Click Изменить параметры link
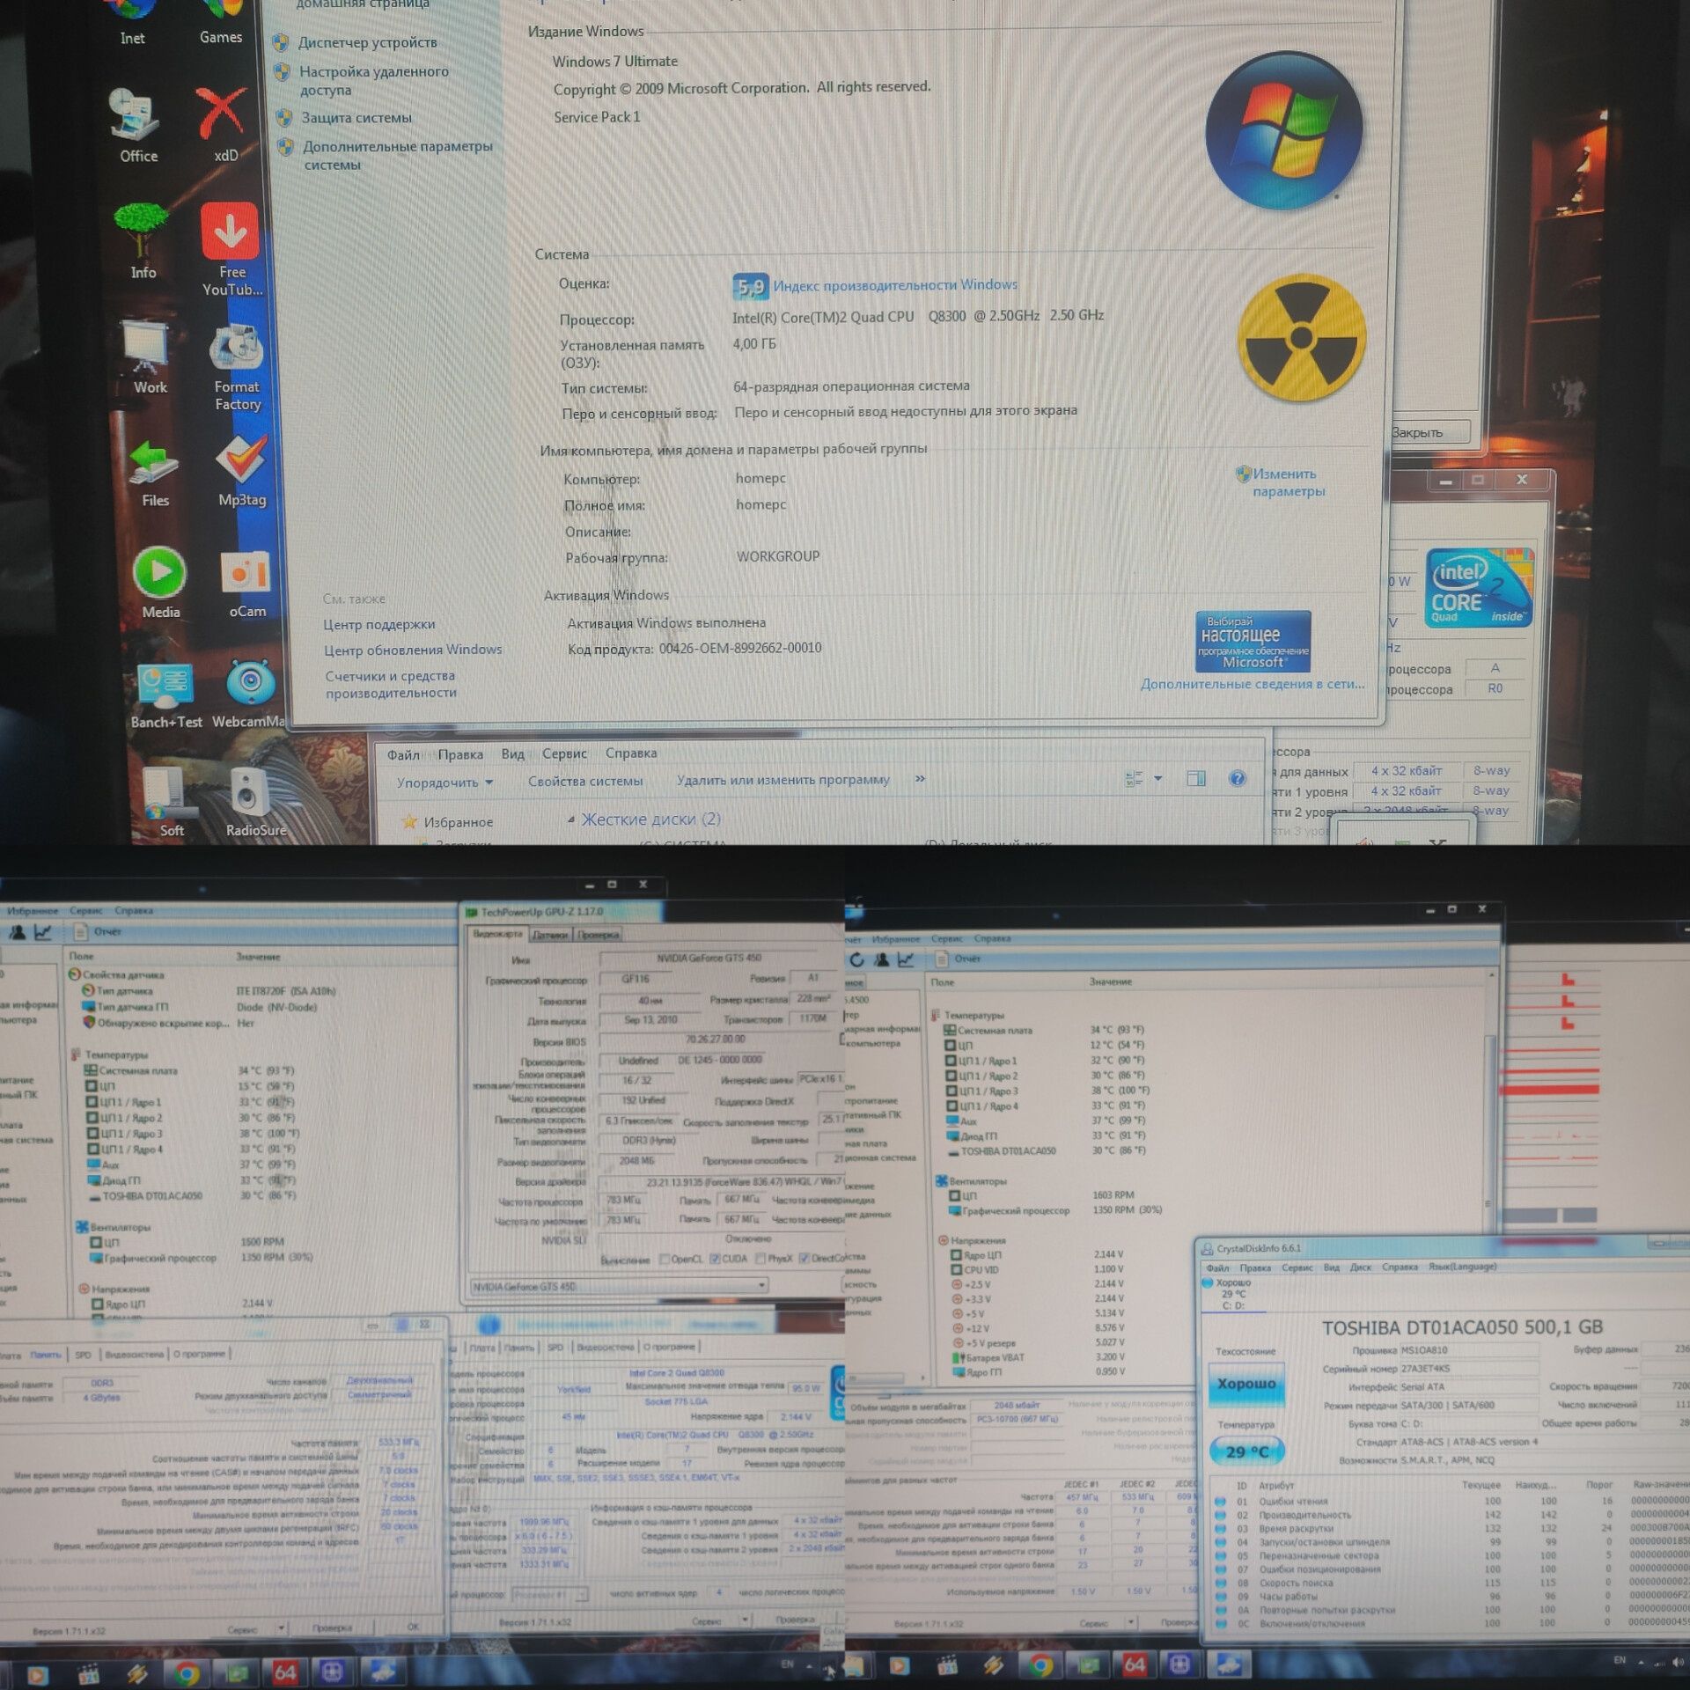1690x1690 pixels. click(x=1288, y=482)
